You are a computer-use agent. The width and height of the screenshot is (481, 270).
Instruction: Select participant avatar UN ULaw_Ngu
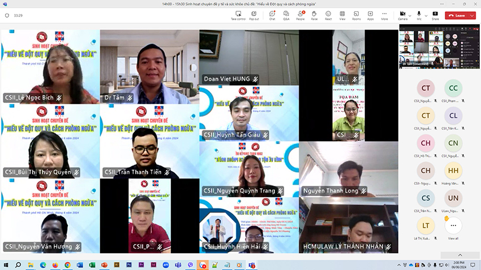(453, 198)
